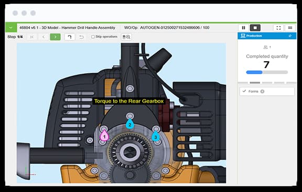Stop the production operation

(255, 28)
